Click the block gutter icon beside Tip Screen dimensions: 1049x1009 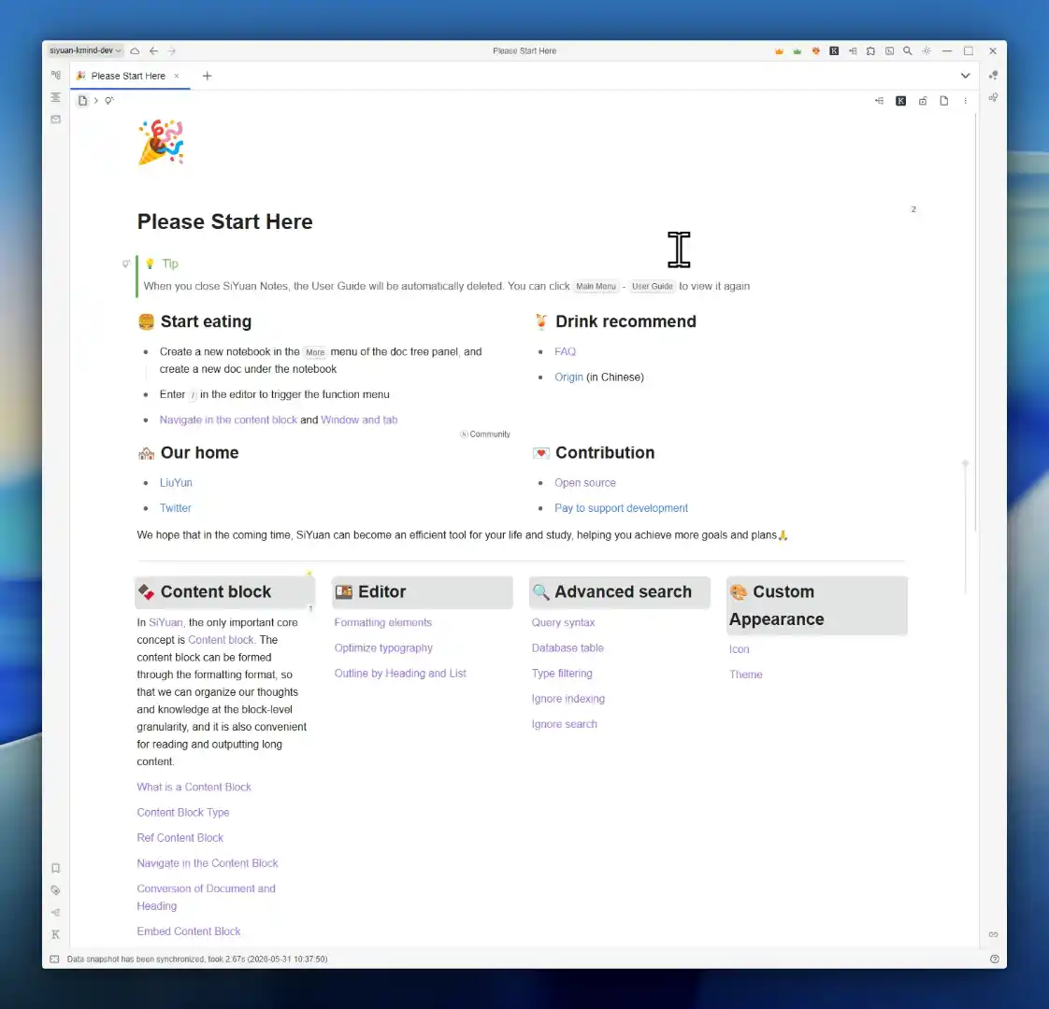pyautogui.click(x=126, y=263)
